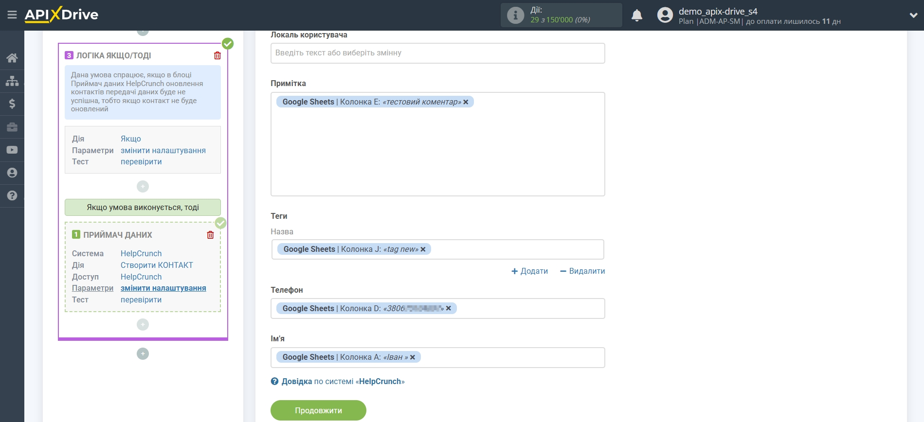The height and width of the screenshot is (422, 924).
Task: Click the plus under logic condition block
Action: (x=143, y=186)
